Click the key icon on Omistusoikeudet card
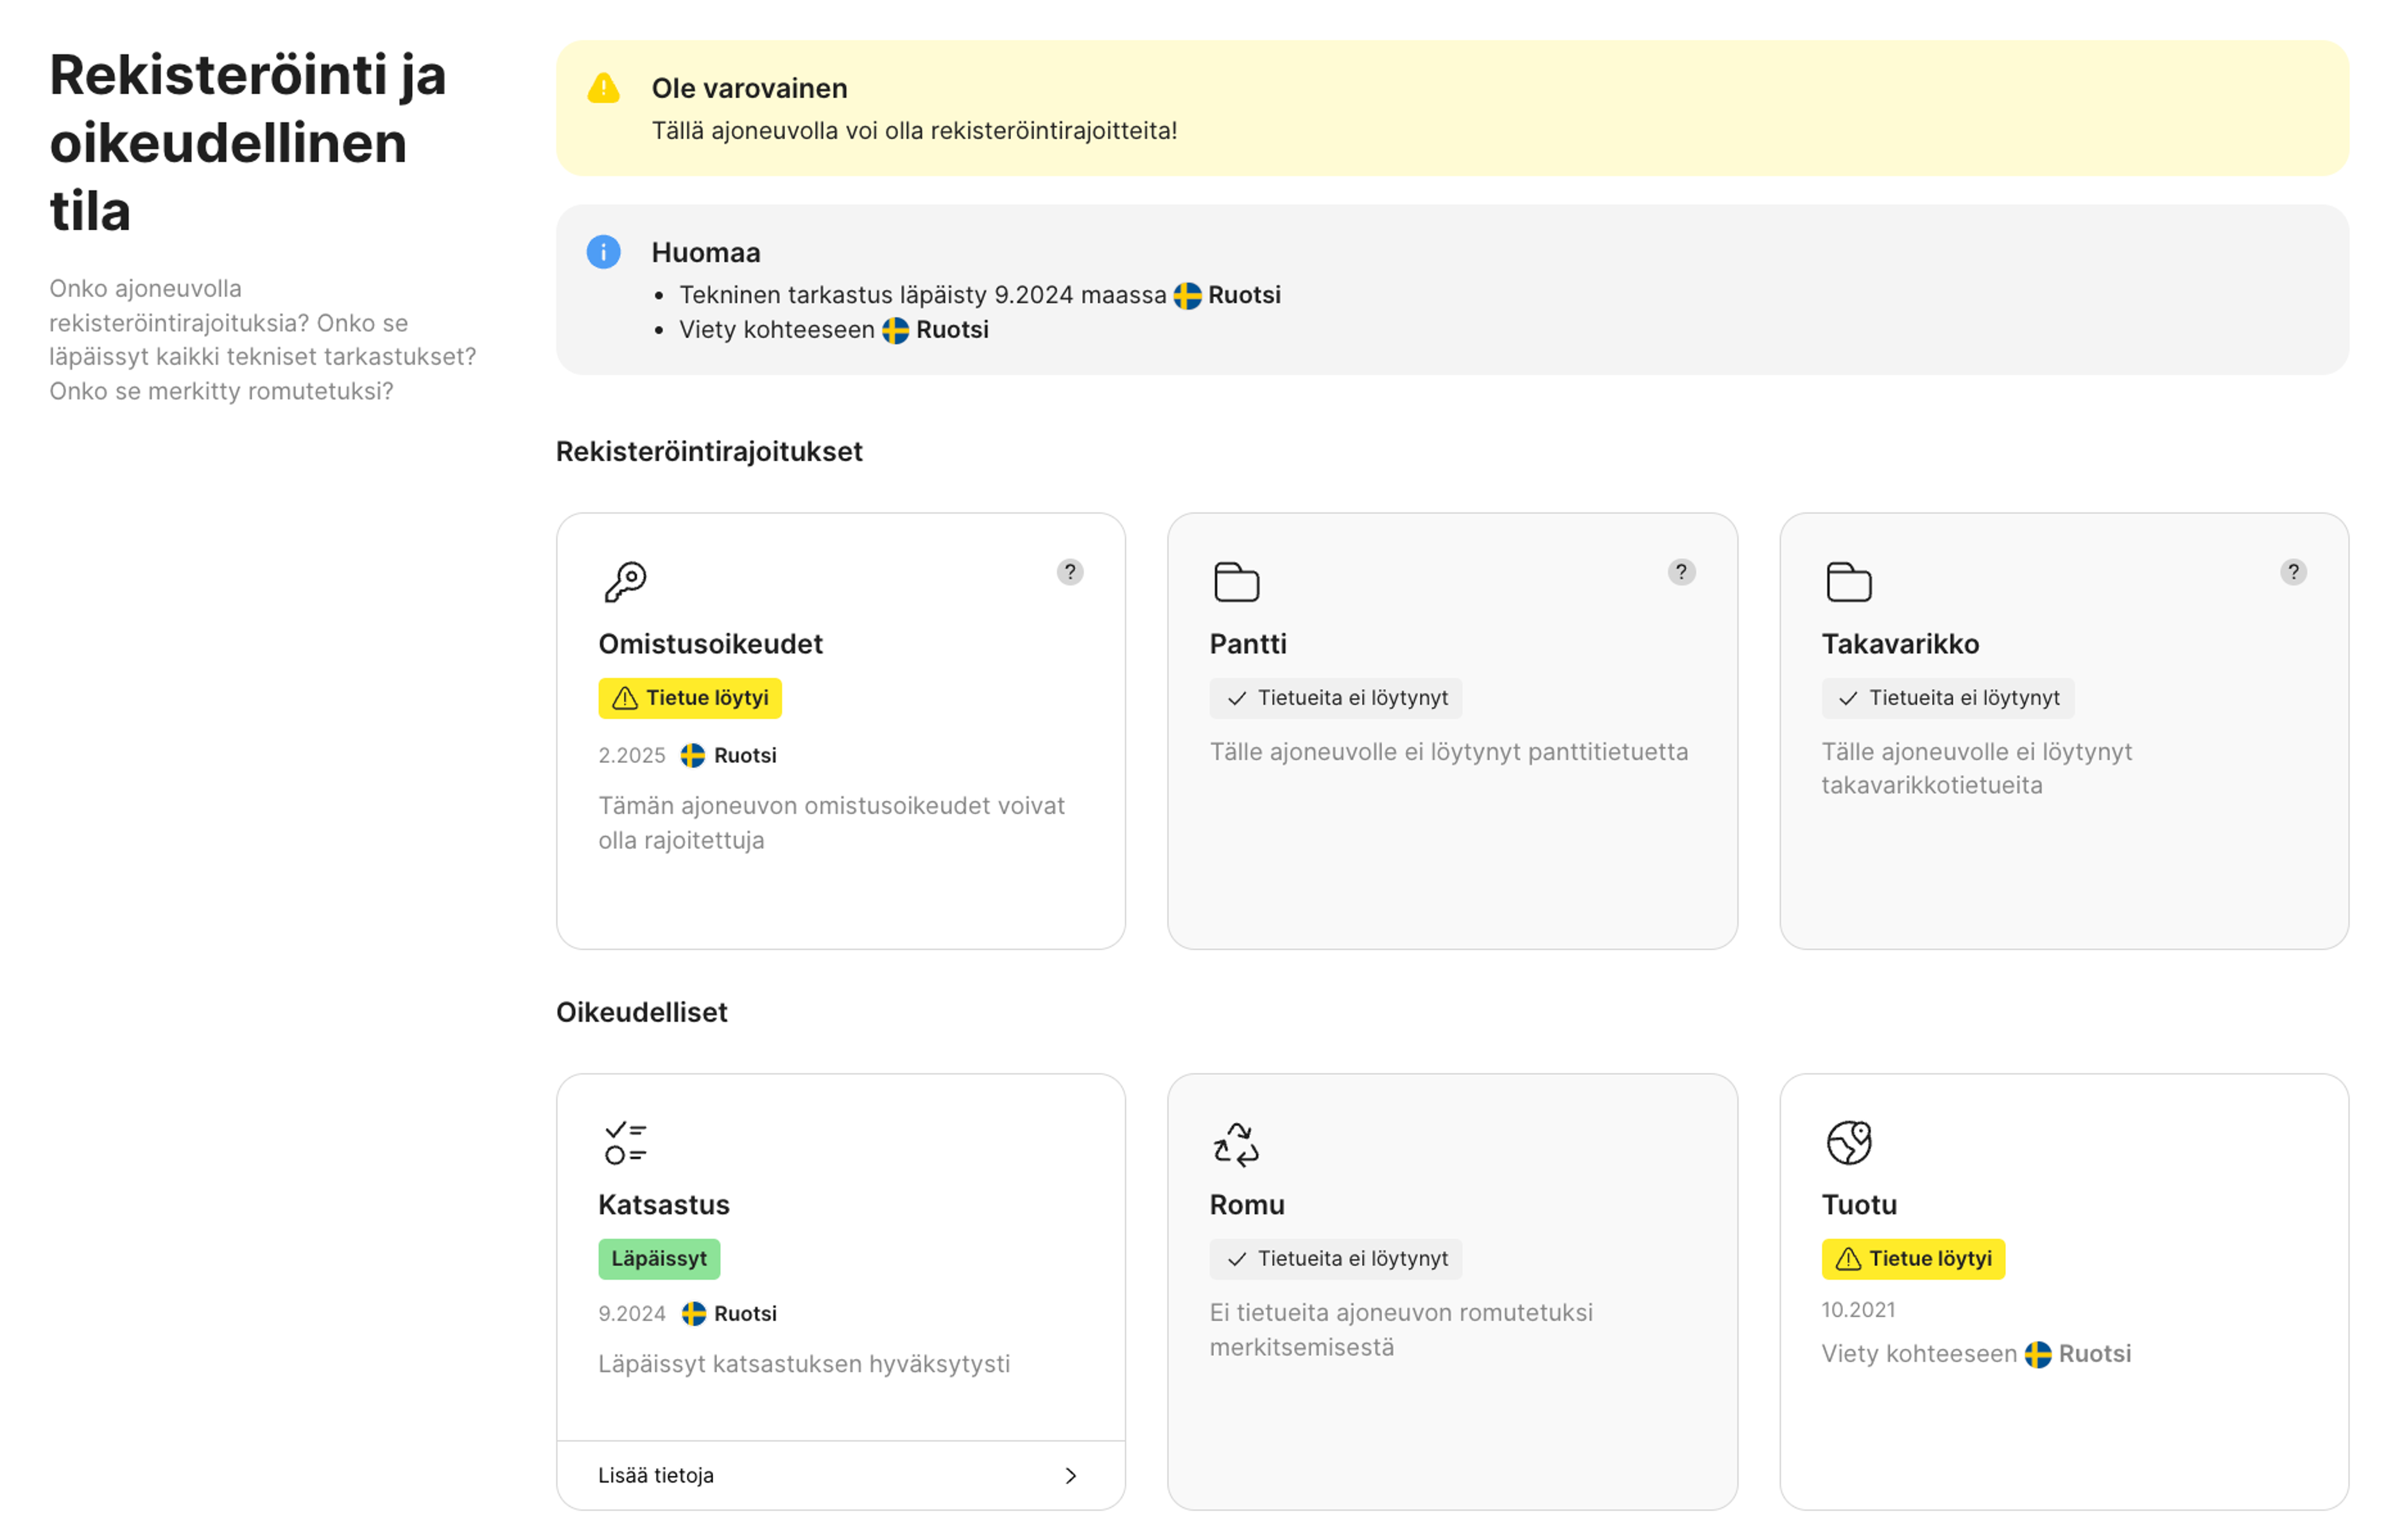Viewport: 2398px width, 1540px height. 625,582
